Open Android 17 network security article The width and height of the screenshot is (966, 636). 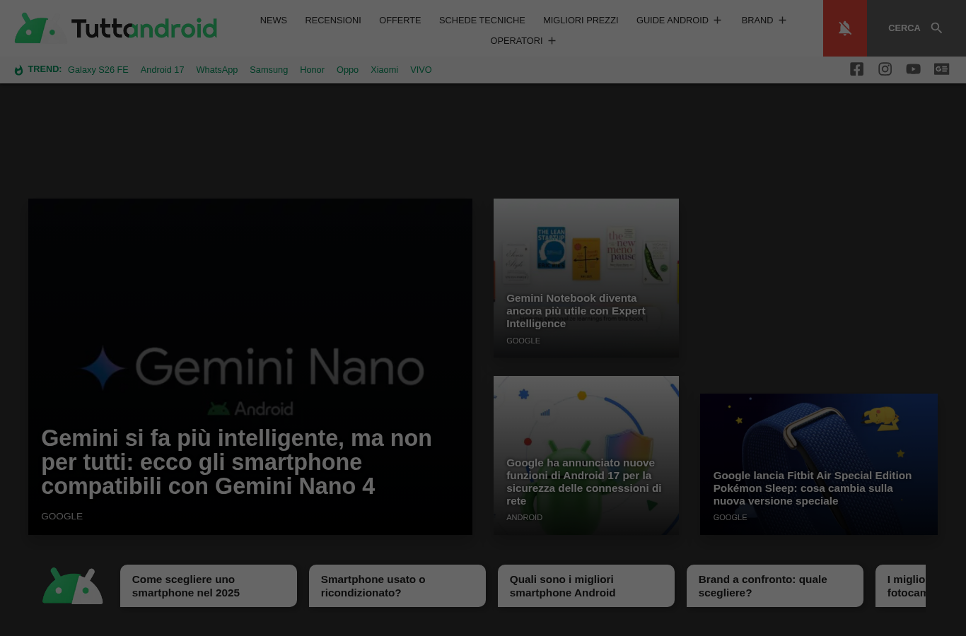tap(584, 482)
